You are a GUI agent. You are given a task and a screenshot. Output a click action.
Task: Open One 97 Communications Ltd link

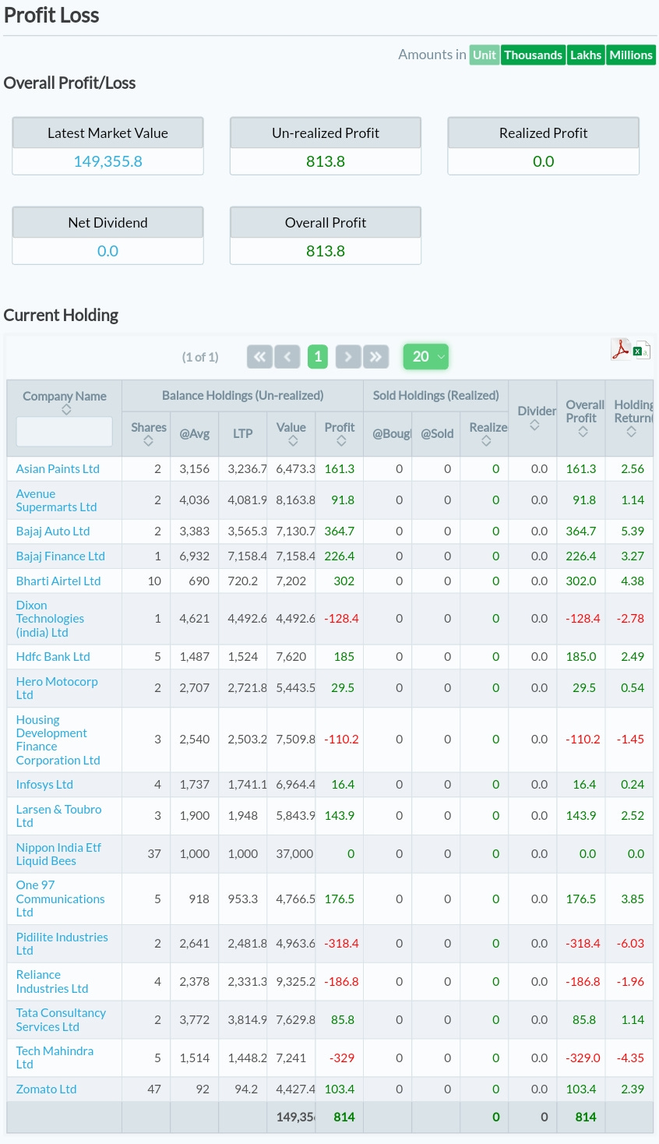pyautogui.click(x=60, y=899)
